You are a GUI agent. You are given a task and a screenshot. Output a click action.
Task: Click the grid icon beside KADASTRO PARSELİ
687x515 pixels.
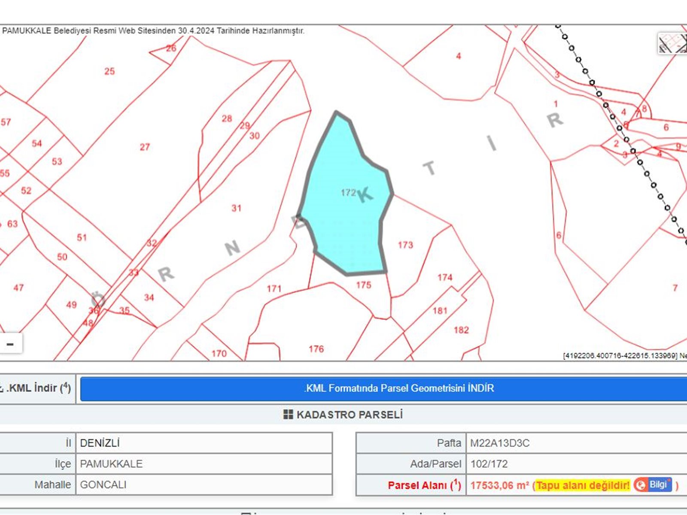[x=288, y=415]
